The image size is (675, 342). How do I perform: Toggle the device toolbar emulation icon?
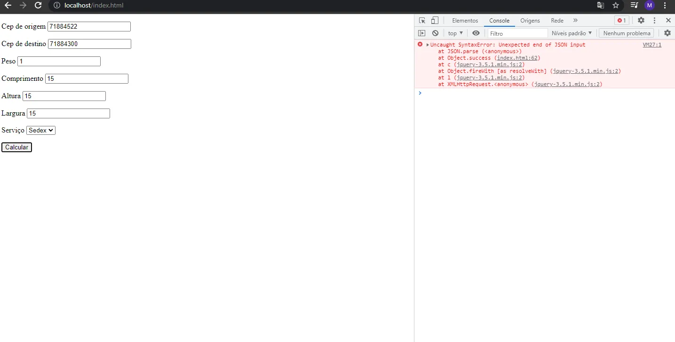point(435,20)
